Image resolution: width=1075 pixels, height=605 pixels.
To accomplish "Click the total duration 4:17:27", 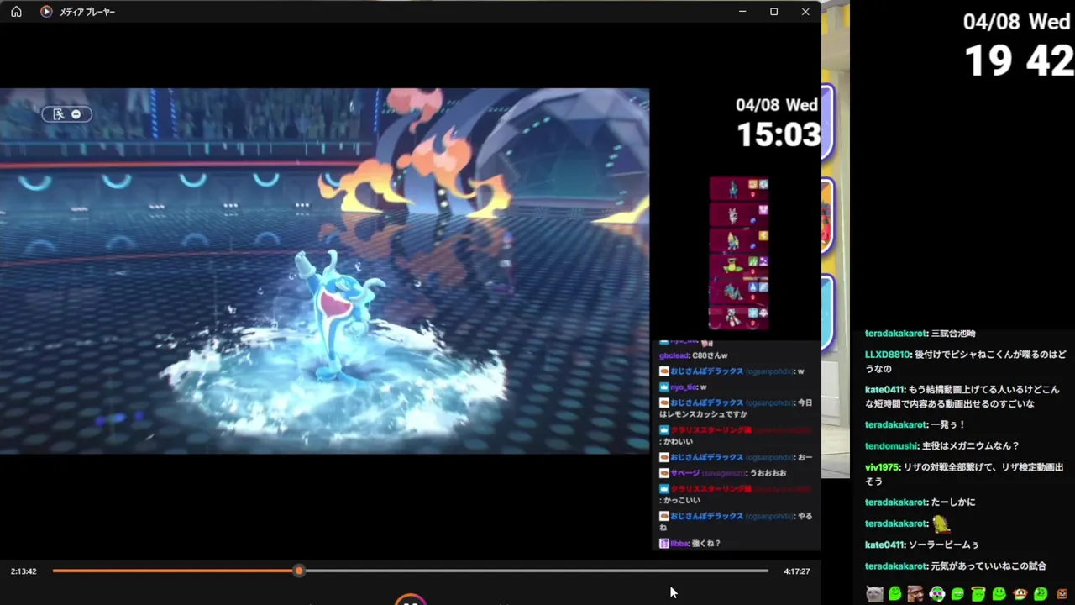I will coord(796,571).
